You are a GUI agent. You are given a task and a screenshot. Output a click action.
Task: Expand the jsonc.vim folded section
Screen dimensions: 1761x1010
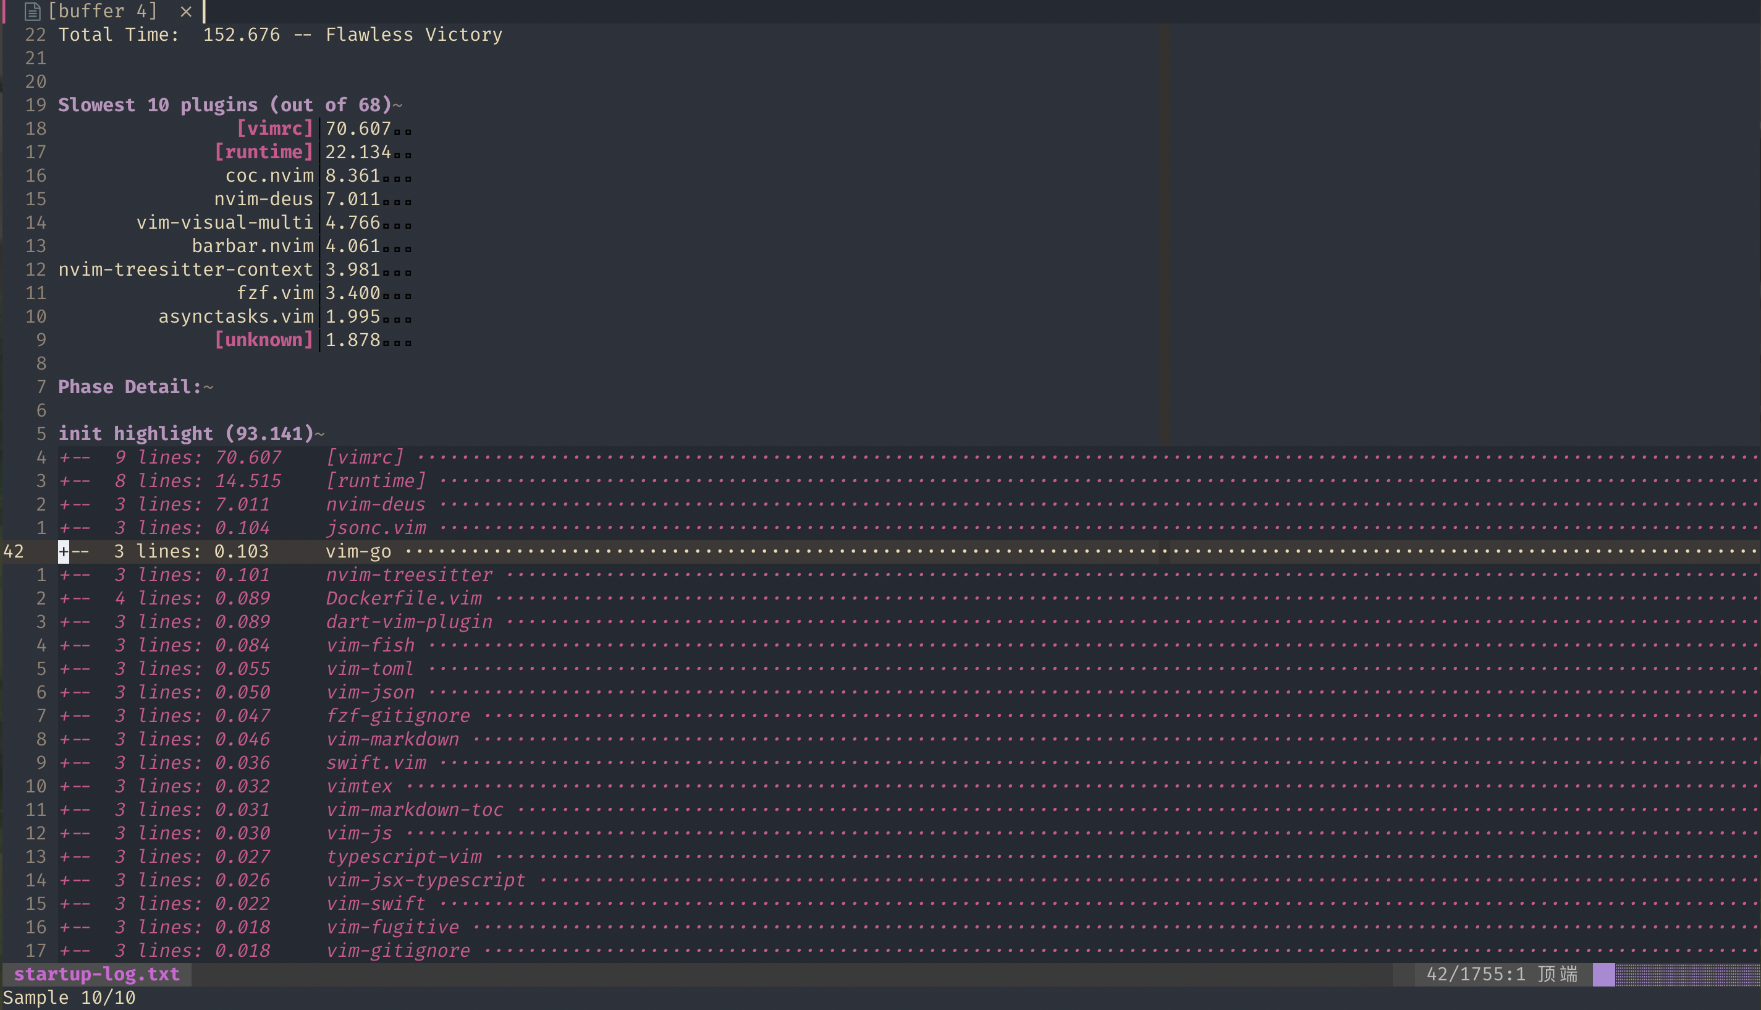(x=64, y=528)
